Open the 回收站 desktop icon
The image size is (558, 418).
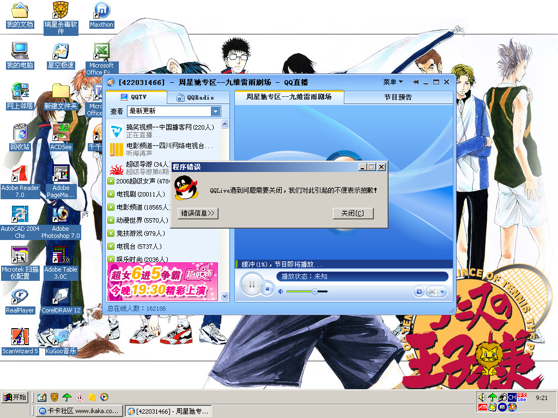click(x=20, y=137)
